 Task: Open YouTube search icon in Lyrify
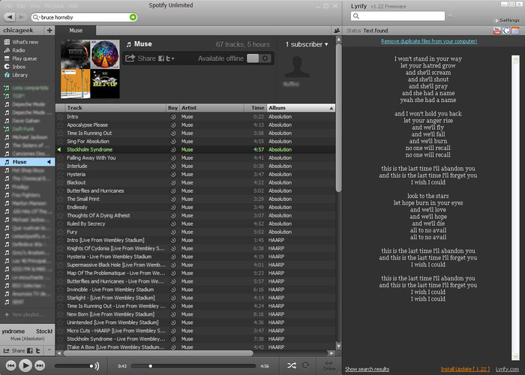click(x=496, y=30)
